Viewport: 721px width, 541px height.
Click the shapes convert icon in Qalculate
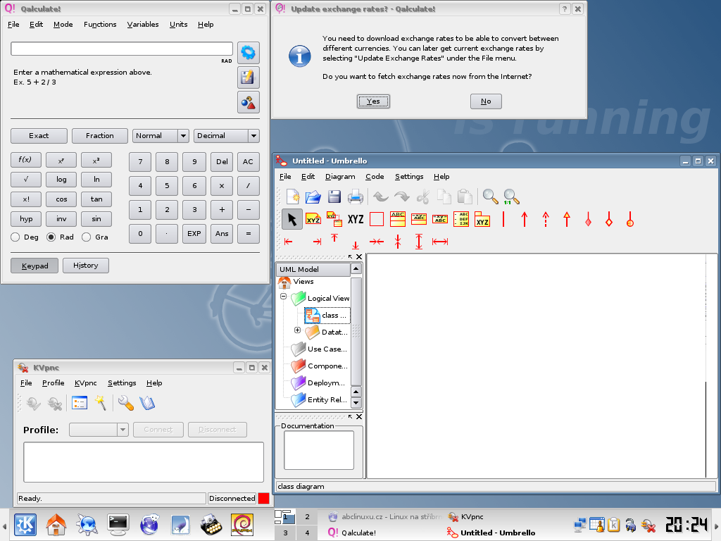click(249, 102)
